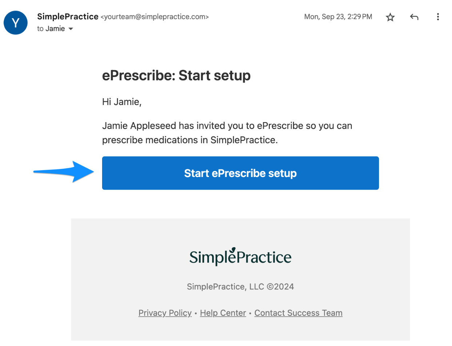Click the 'Hi Jamie,' greeting line
The height and width of the screenshot is (346, 452).
tap(122, 102)
